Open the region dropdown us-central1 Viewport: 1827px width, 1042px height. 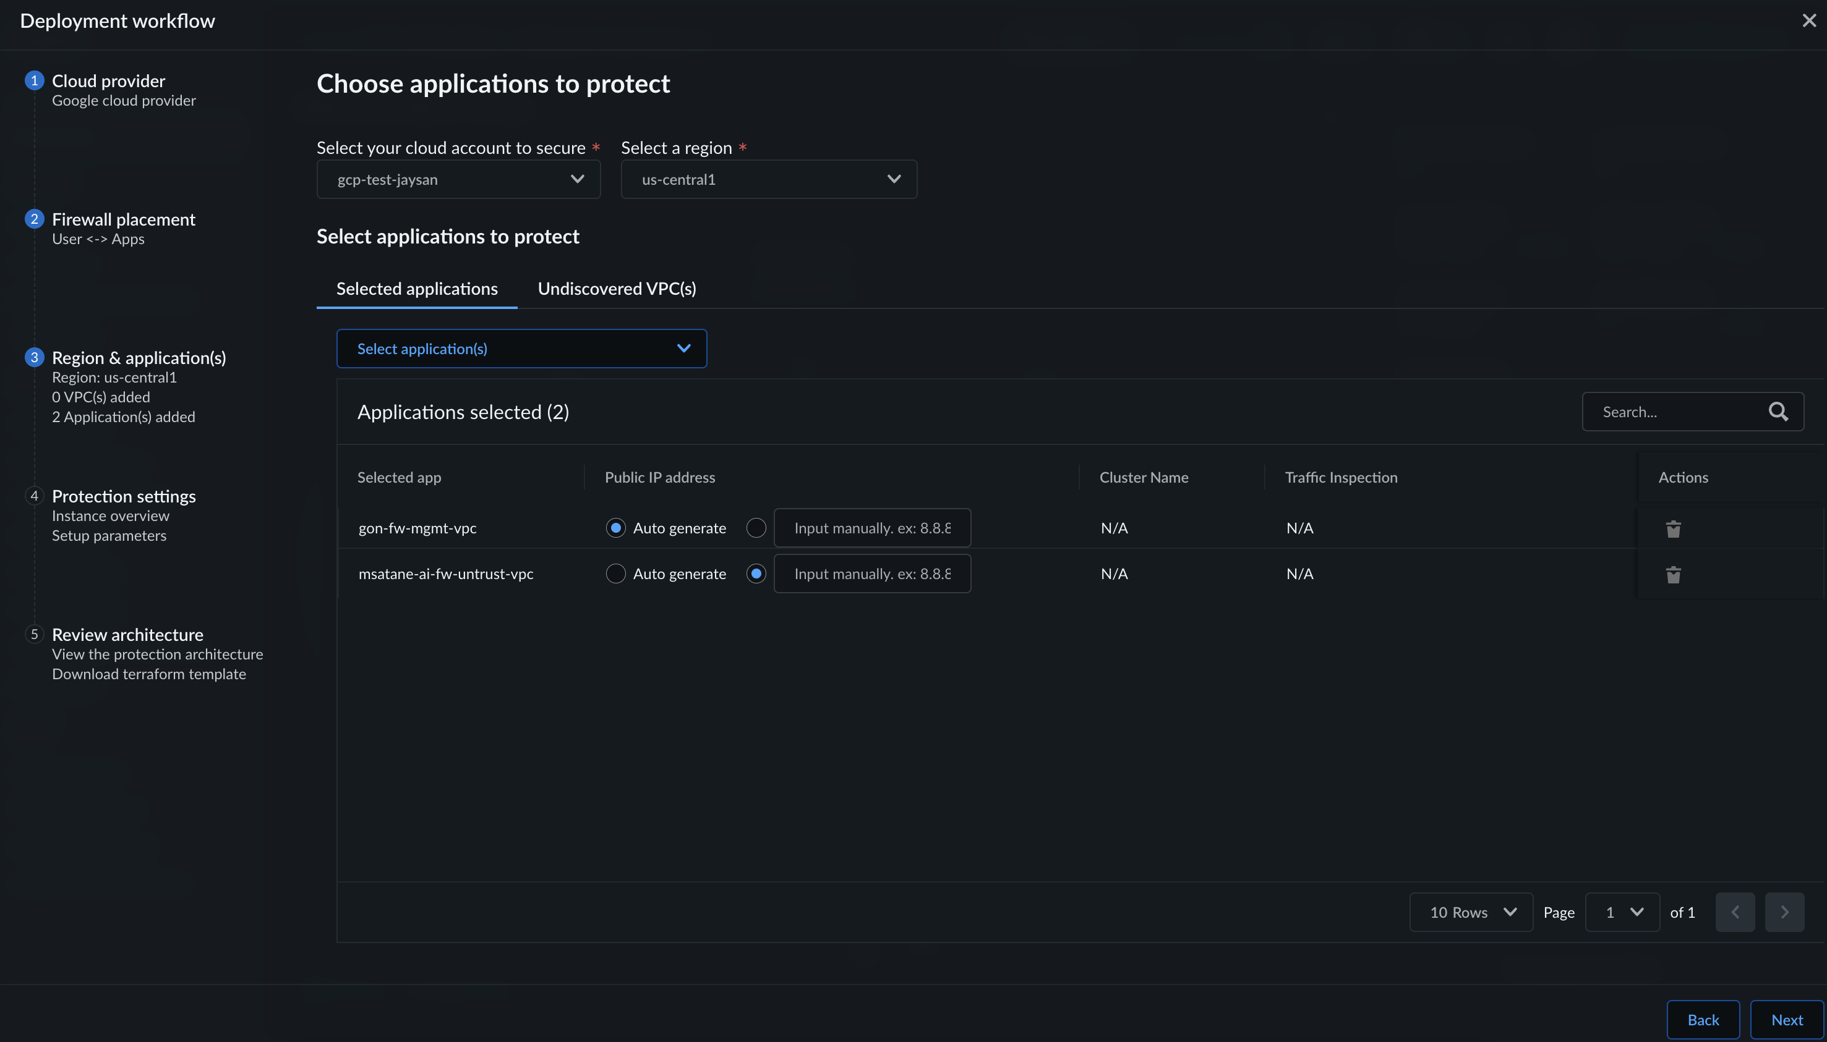[769, 179]
